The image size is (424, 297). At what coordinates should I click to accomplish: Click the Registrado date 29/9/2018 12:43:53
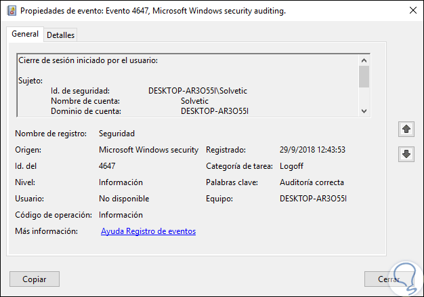(313, 150)
